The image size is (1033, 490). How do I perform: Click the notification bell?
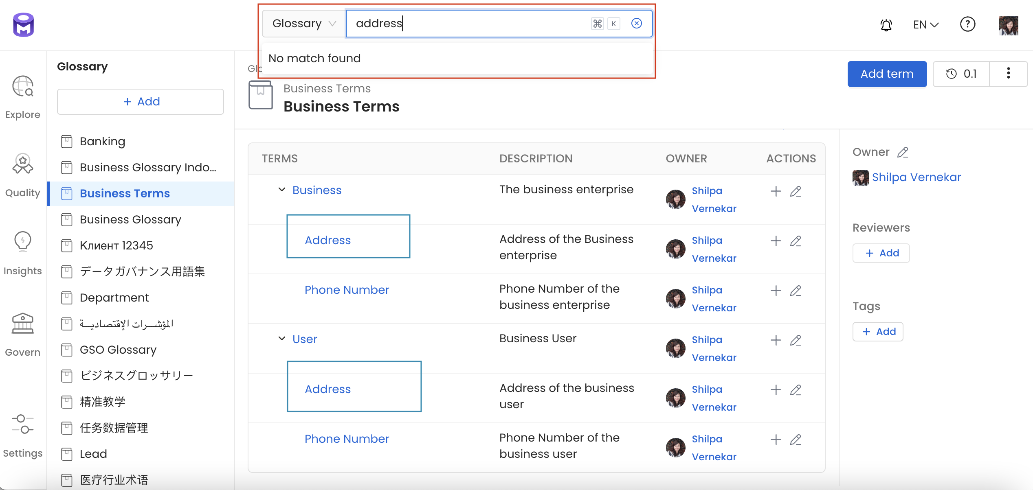(886, 24)
